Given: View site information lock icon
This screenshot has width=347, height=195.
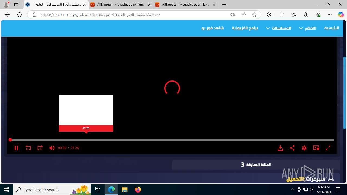Looking at the screenshot, I should (34, 15).
